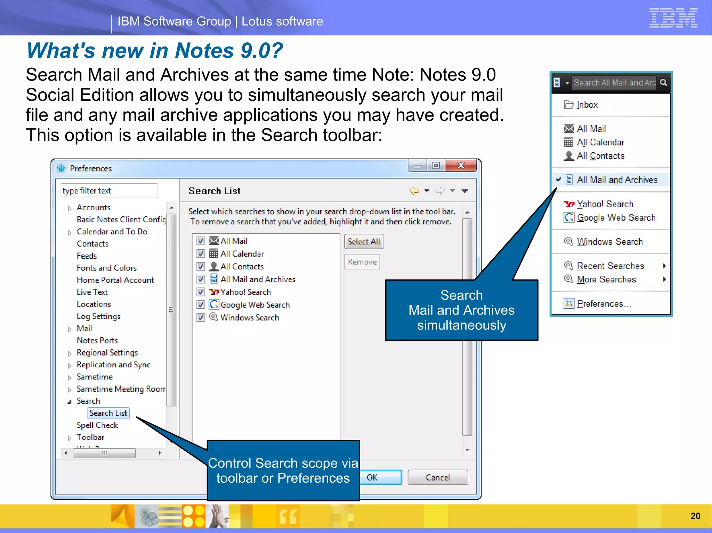
Task: Expand the Replication and Sync node
Action: 70,366
